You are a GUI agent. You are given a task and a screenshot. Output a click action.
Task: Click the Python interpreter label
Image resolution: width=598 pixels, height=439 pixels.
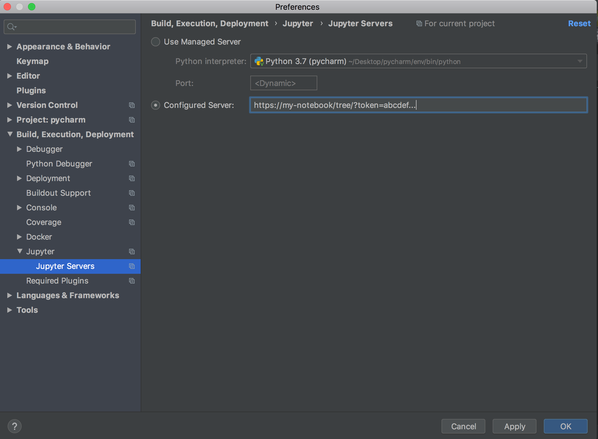[211, 61]
